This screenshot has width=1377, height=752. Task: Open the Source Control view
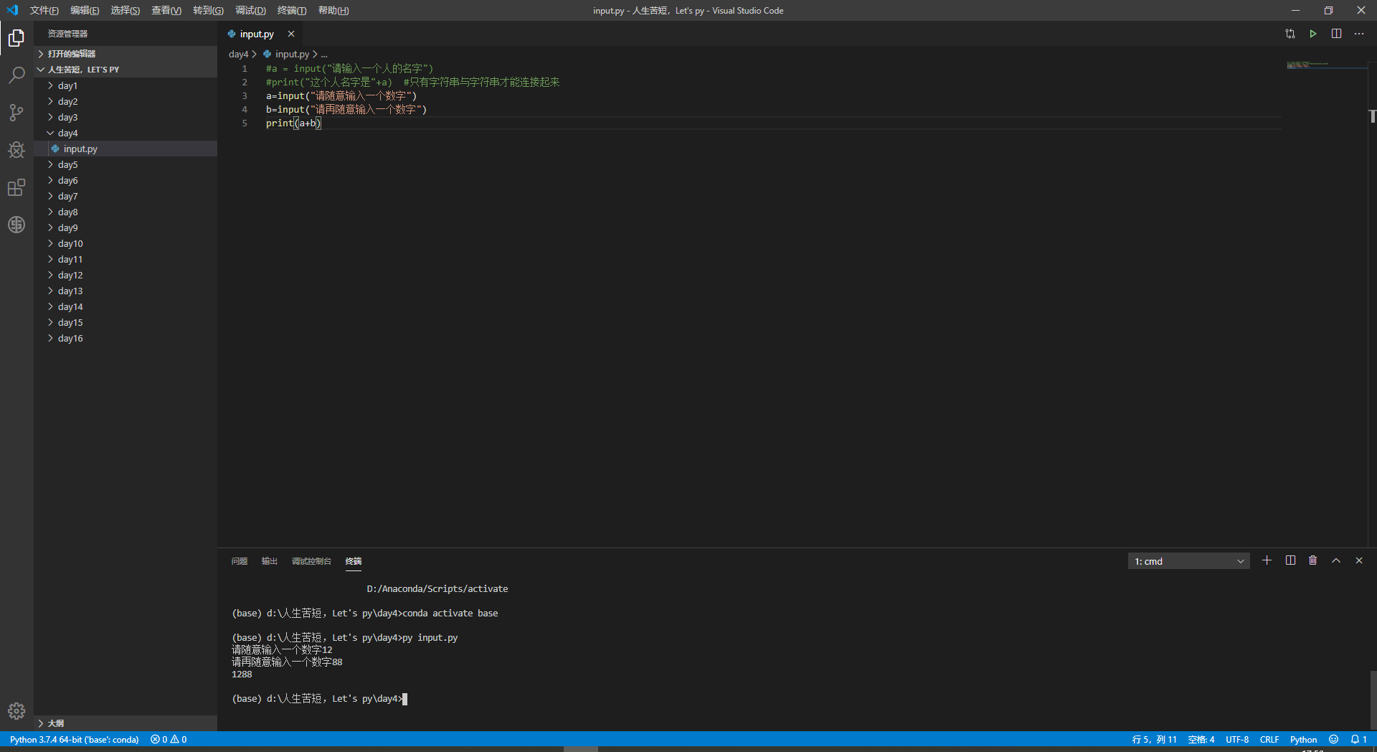[x=16, y=112]
